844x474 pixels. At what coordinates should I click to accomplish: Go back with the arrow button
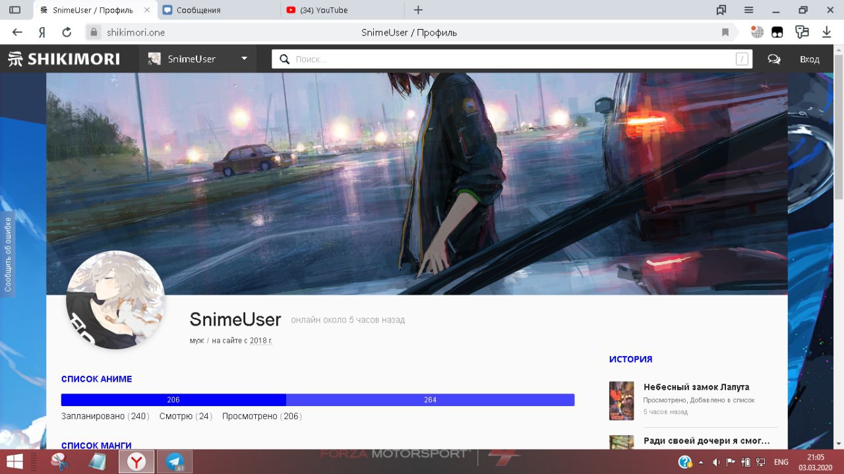coord(17,32)
